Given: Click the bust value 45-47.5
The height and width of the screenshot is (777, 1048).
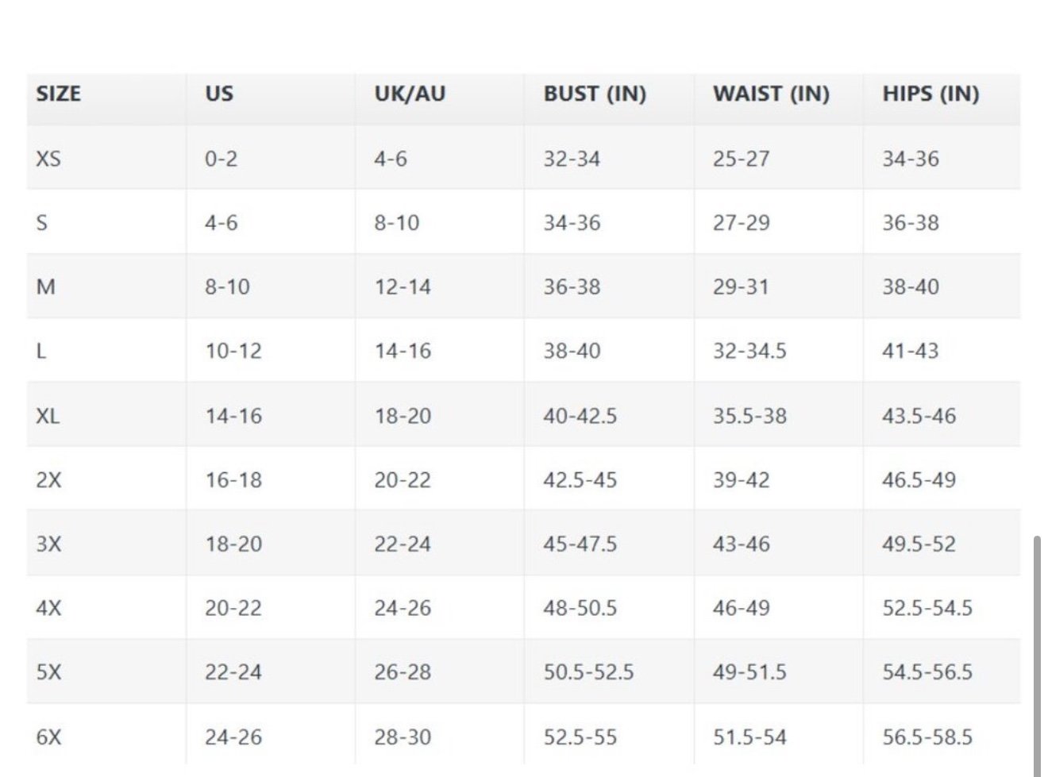Looking at the screenshot, I should point(580,544).
